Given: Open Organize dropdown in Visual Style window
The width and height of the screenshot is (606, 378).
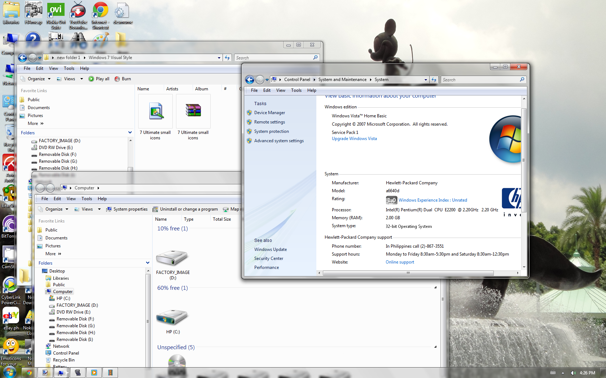Looking at the screenshot, I should point(36,79).
